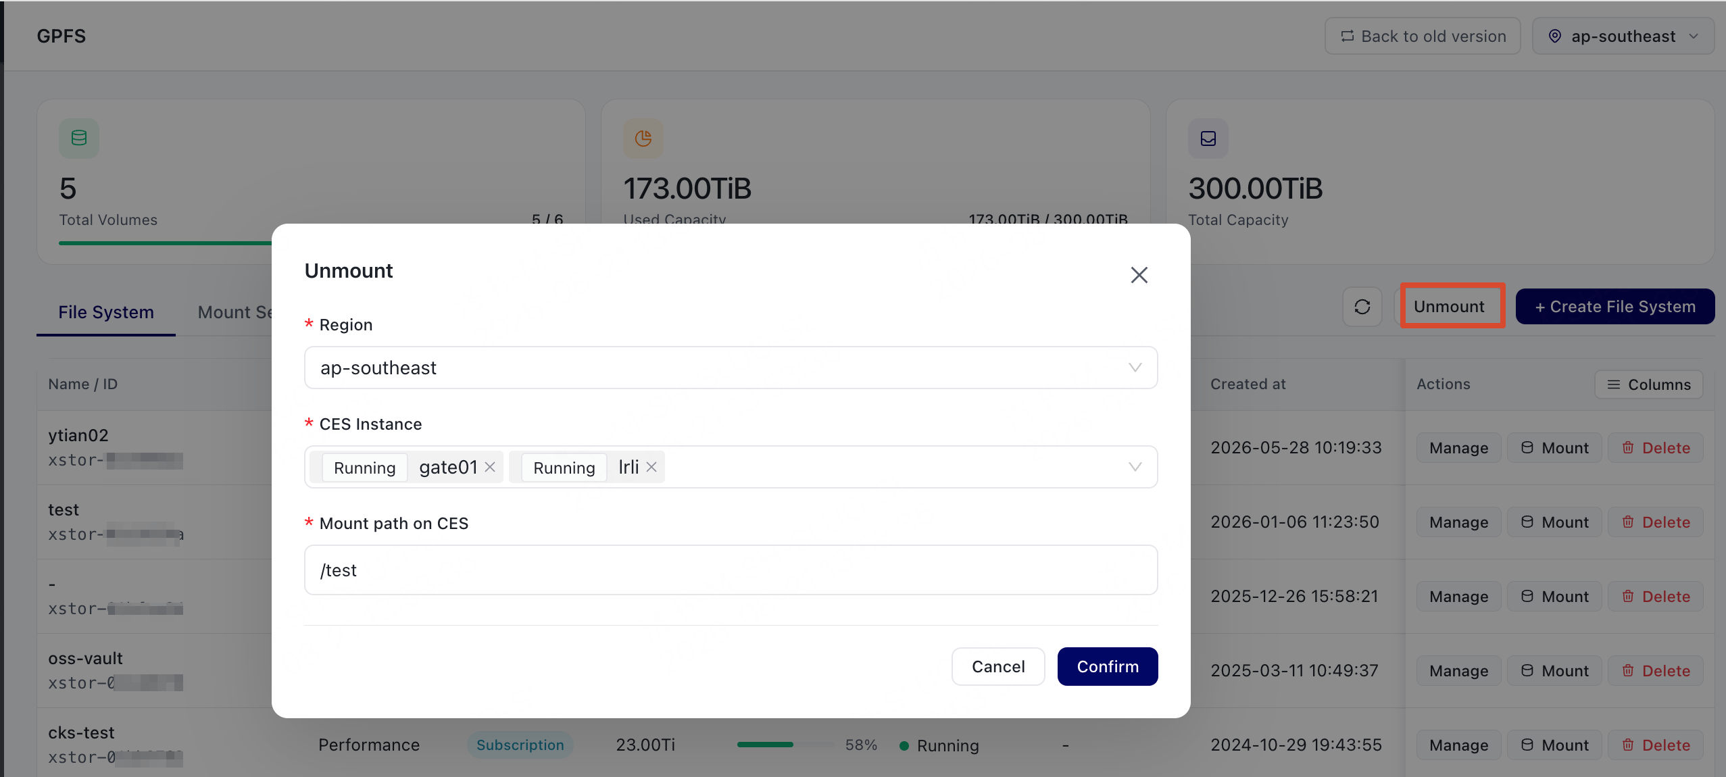
Task: Mount the ytian02 file system
Action: click(1554, 448)
